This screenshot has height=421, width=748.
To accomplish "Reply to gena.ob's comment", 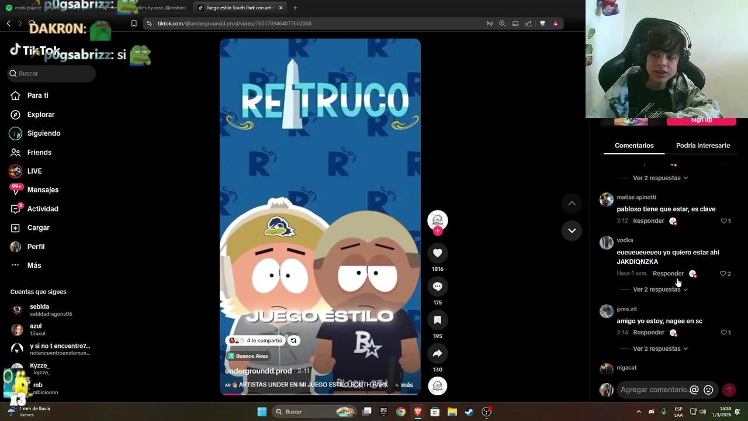I will pos(648,333).
